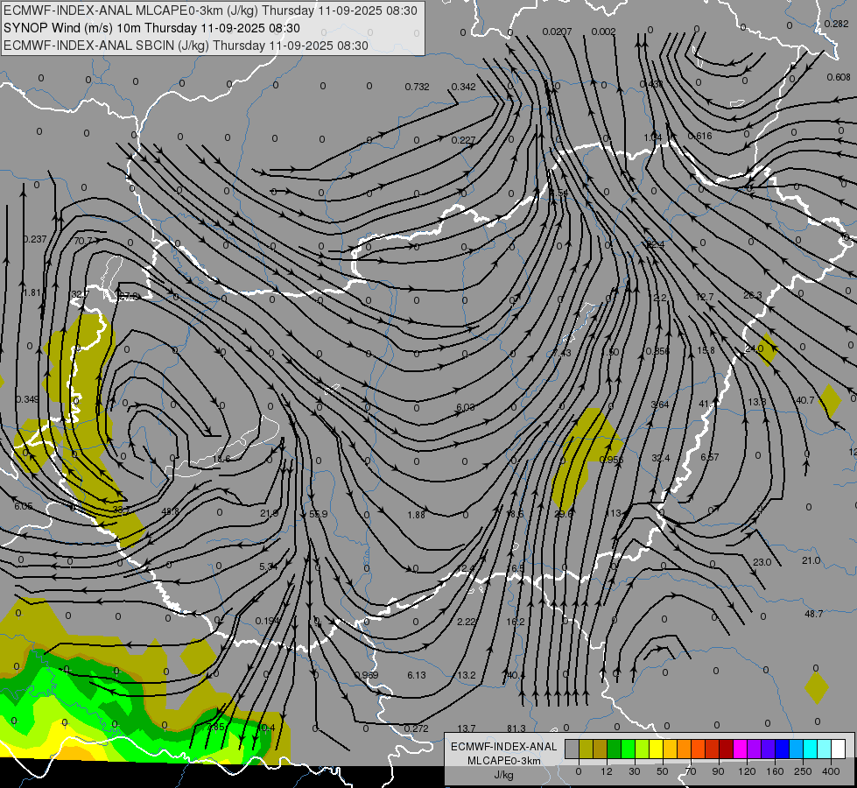This screenshot has height=788, width=857.
Task: Click the map value 0.732
Action: pos(417,87)
